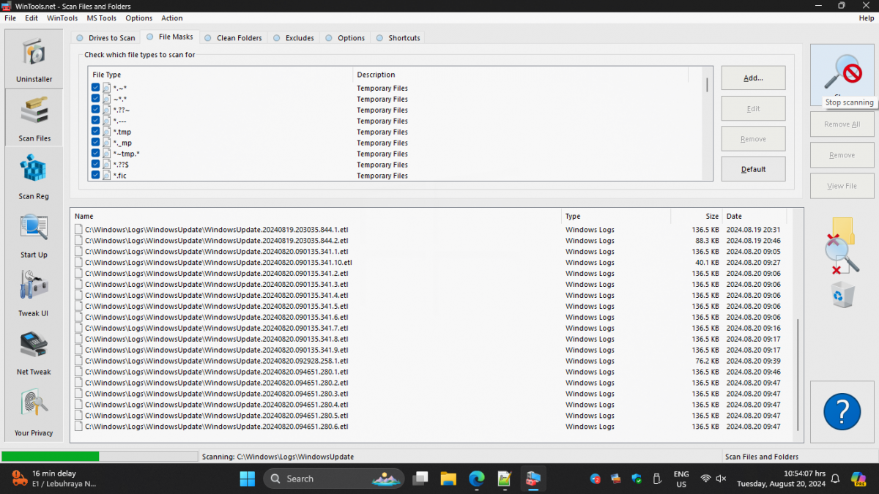Launch Microsoft Edge from the taskbar
Screen dimensions: 879x494
pyautogui.click(x=476, y=479)
